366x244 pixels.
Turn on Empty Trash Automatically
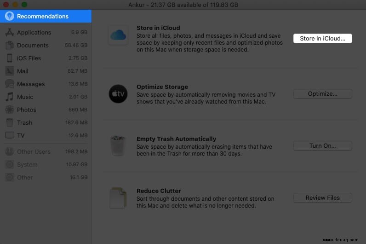[x=323, y=146]
